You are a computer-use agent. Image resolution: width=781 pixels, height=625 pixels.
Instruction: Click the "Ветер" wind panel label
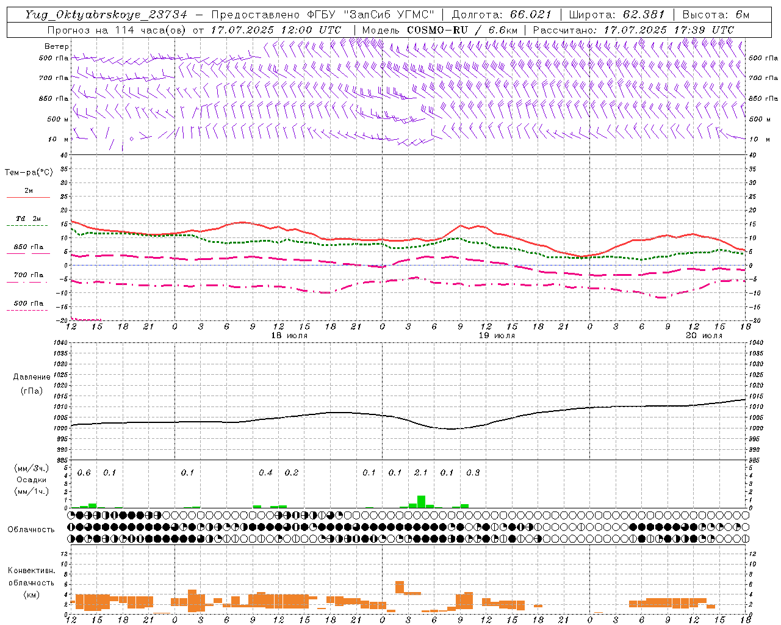click(x=57, y=46)
